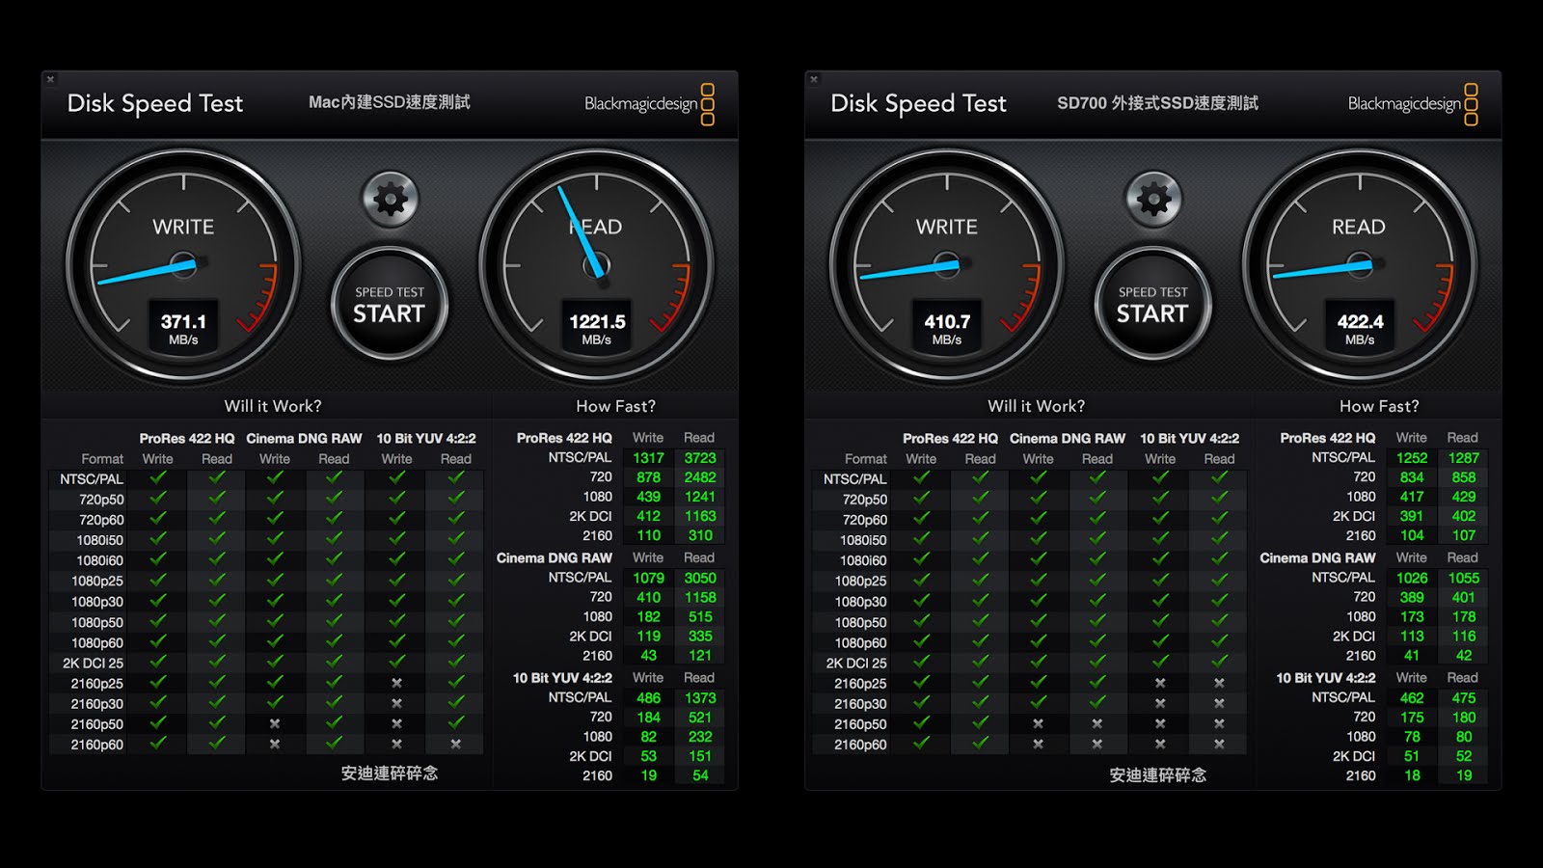Click SD700 window 720p50 format row label

click(x=865, y=500)
